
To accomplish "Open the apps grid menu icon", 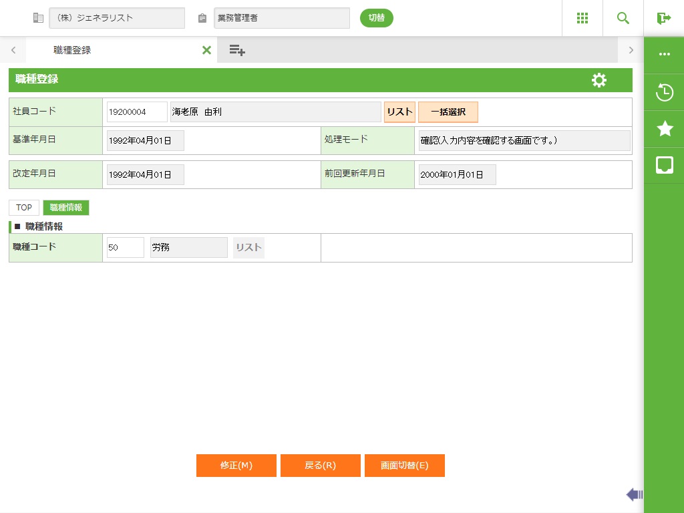I will (582, 18).
